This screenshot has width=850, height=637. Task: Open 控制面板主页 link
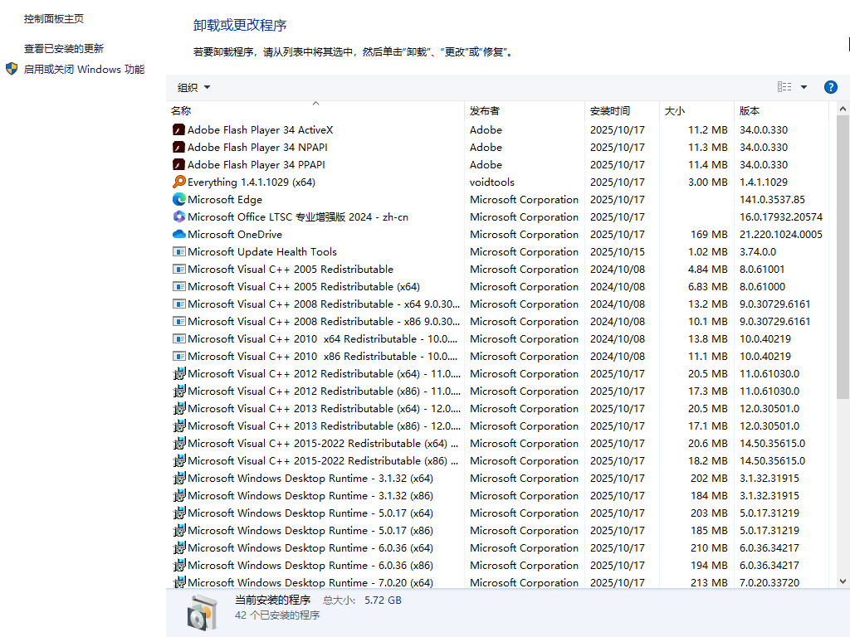[54, 18]
